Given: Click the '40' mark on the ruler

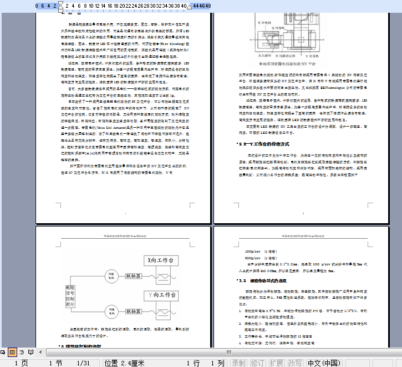Looking at the screenshot, I should pos(184,6).
